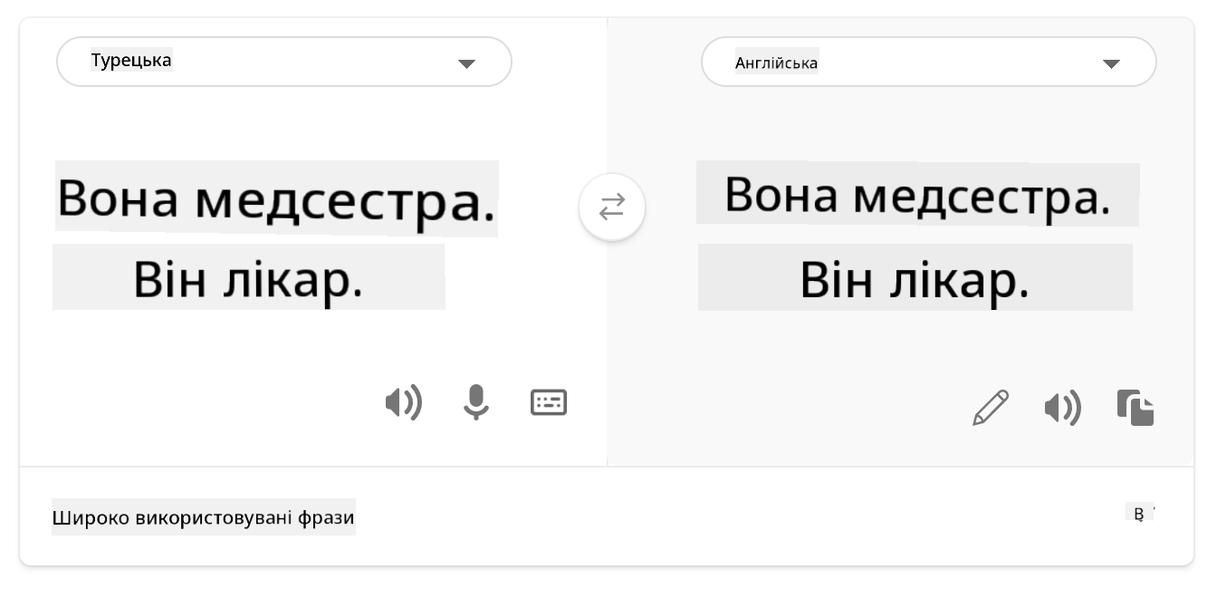The width and height of the screenshot is (1217, 598).
Task: Click the word "медсестра" in the source text
Action: (x=345, y=201)
